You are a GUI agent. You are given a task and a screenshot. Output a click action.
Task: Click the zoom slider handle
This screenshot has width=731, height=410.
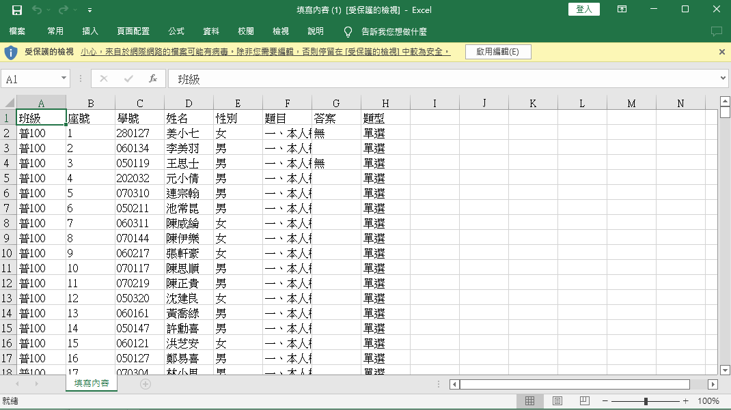(646, 400)
